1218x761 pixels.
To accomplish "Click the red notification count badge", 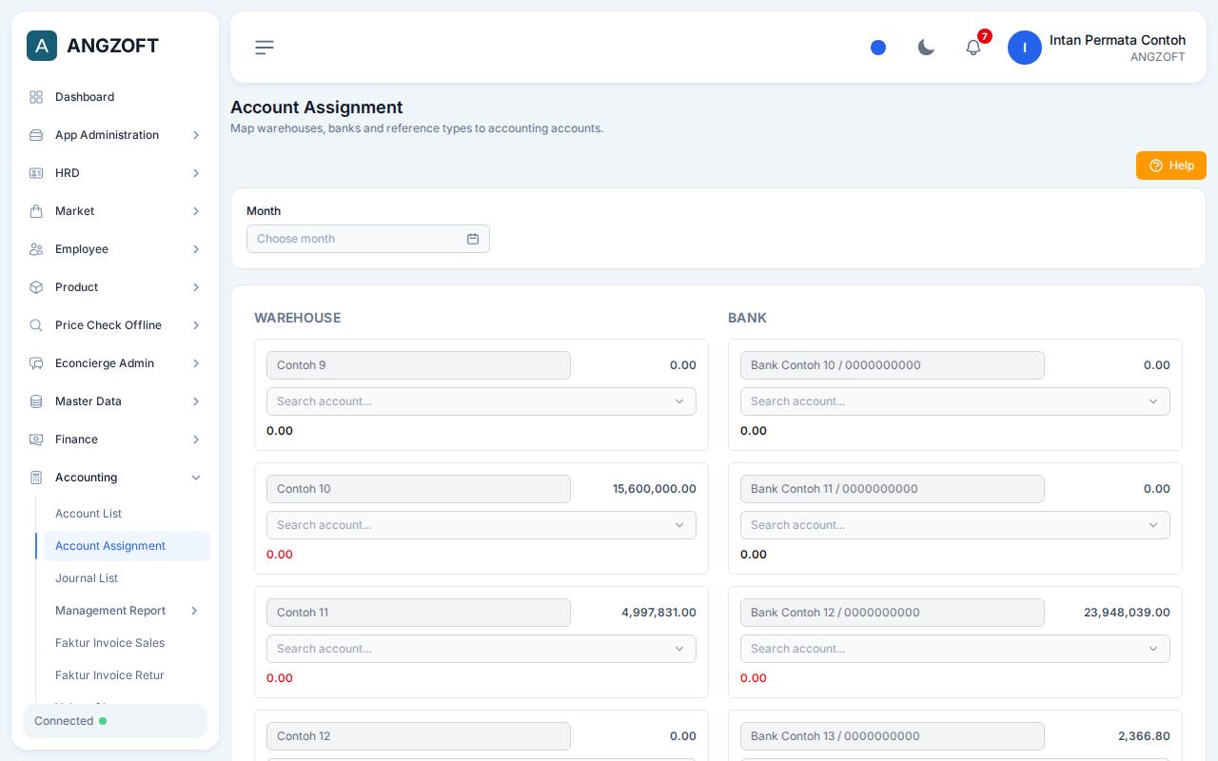I will 985,36.
